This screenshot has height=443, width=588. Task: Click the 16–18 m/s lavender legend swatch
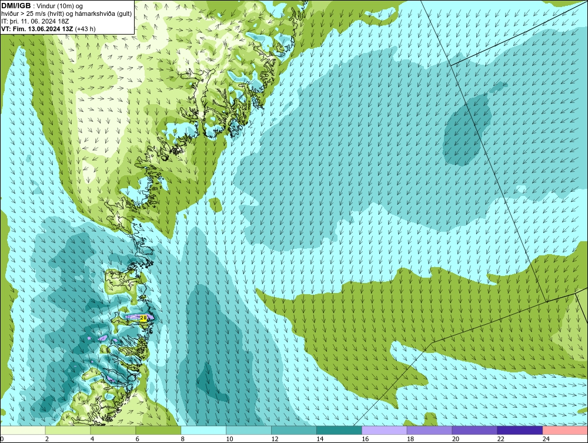click(385, 430)
